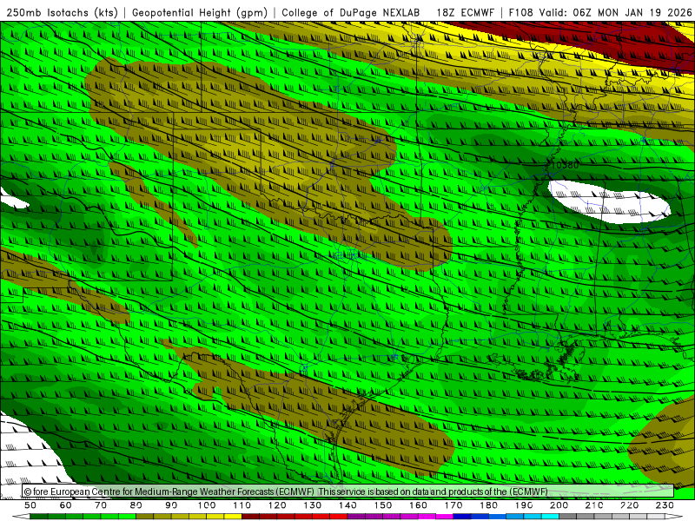Click the '220' color bar number
This screenshot has width=695, height=521.
pyautogui.click(x=629, y=505)
